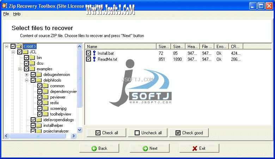Viewport: 275px width, 159px height.
Task: Toggle the installhelper checkbox
Action: pos(33,125)
